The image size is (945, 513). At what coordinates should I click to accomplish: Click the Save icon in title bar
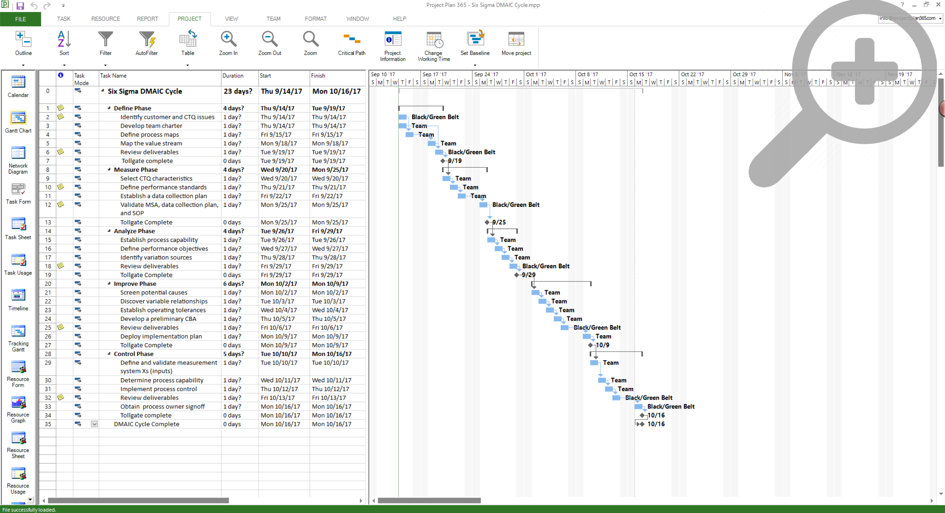point(20,6)
